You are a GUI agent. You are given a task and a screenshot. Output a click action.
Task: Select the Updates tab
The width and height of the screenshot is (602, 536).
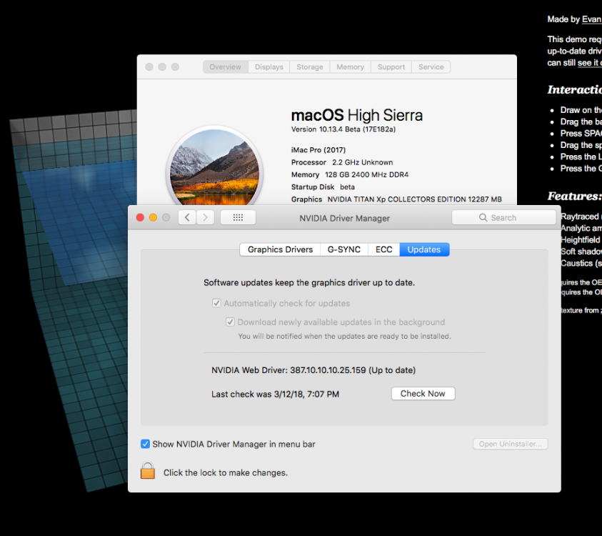click(x=424, y=249)
